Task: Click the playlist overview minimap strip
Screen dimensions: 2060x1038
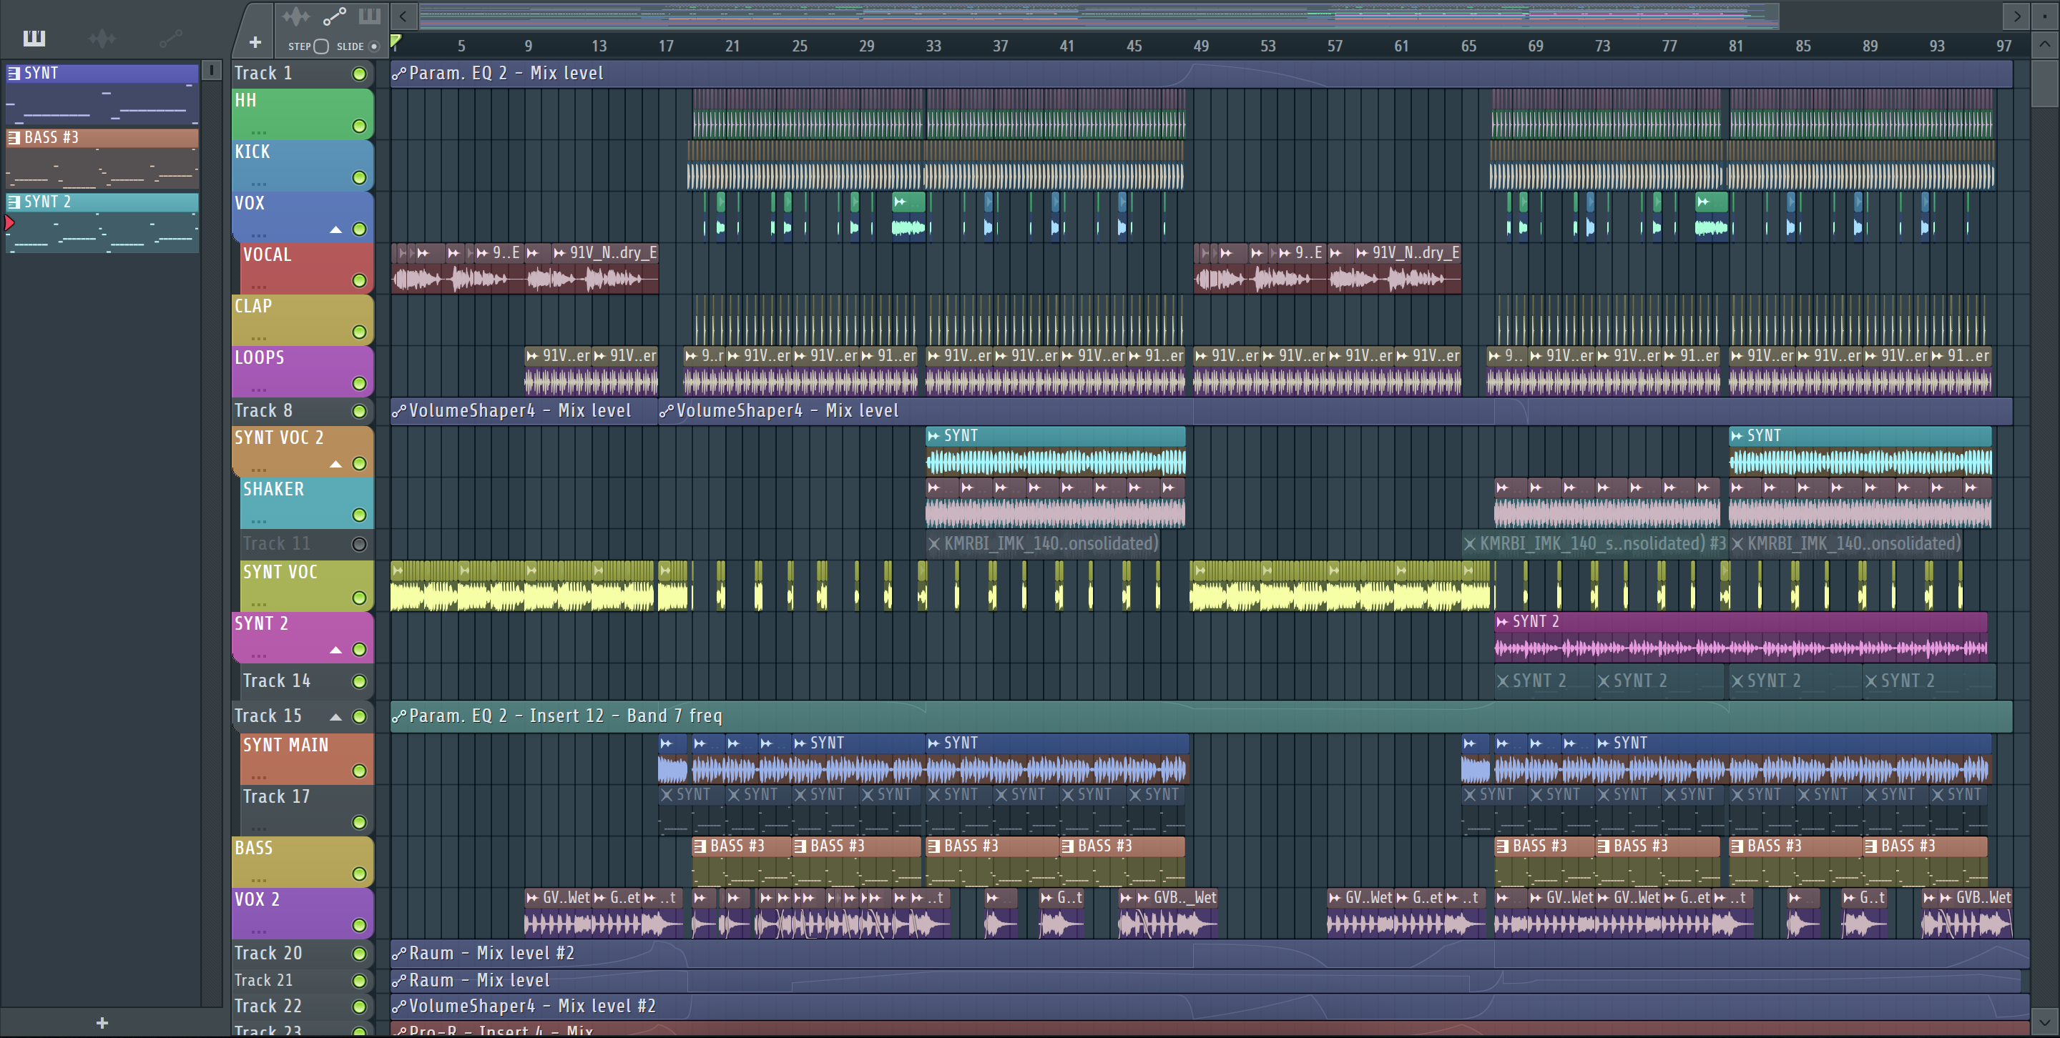Action: point(1099,16)
